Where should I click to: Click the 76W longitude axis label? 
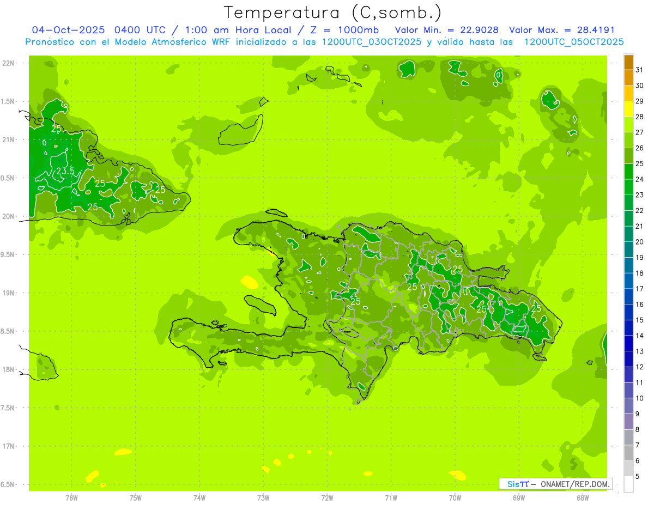[71, 498]
